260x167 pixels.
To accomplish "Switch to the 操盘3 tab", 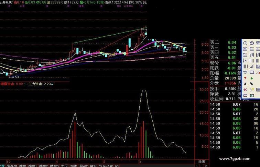I will [54, 166].
